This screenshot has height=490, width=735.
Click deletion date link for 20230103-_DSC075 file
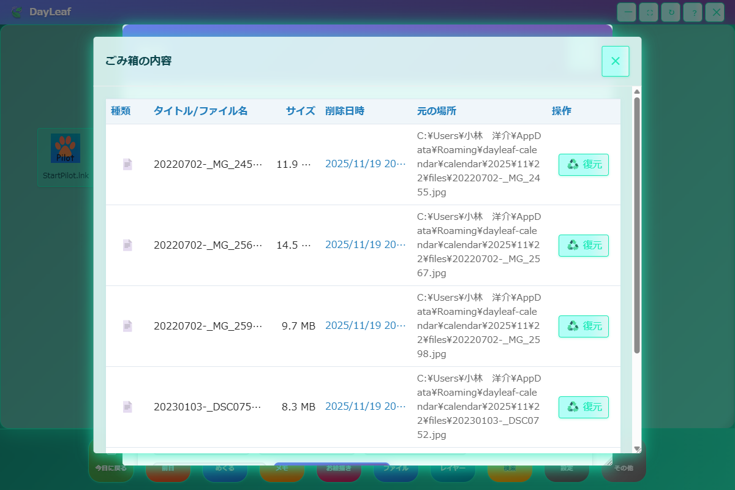(365, 407)
